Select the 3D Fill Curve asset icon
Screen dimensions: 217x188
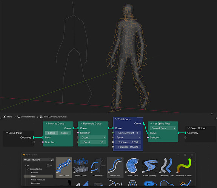(x=132, y=166)
